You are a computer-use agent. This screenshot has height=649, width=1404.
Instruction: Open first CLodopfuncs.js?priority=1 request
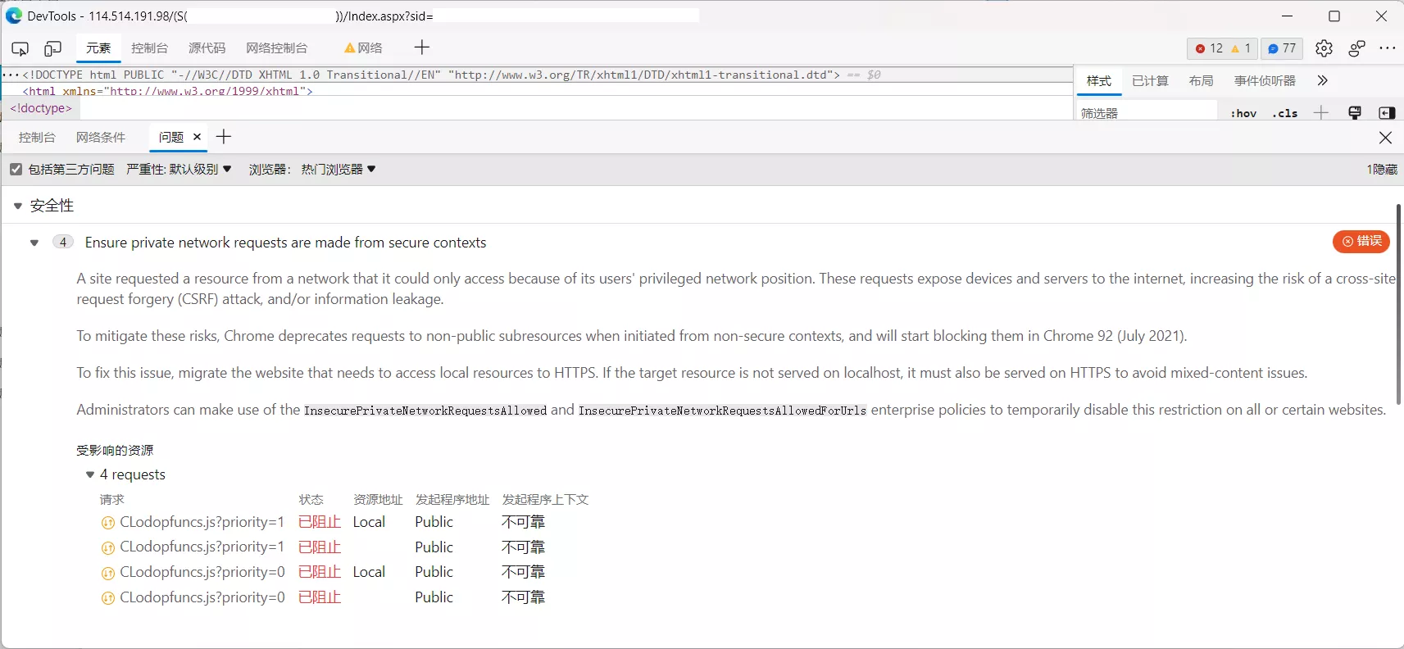click(x=202, y=522)
